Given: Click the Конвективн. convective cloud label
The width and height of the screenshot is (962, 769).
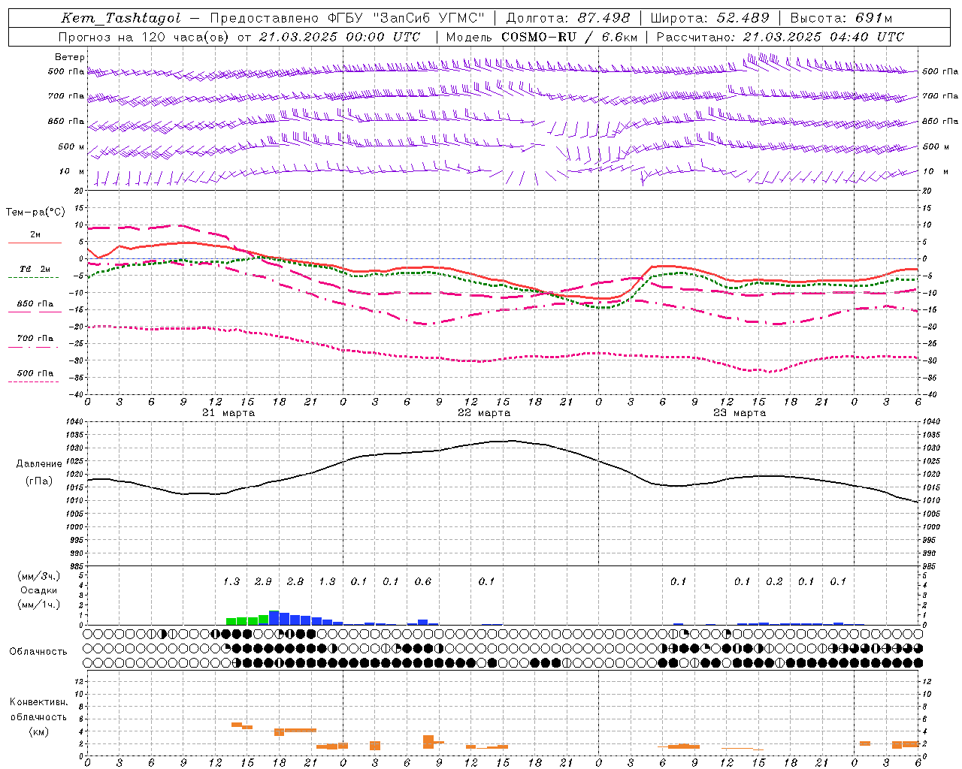Looking at the screenshot, I should coord(39,702).
